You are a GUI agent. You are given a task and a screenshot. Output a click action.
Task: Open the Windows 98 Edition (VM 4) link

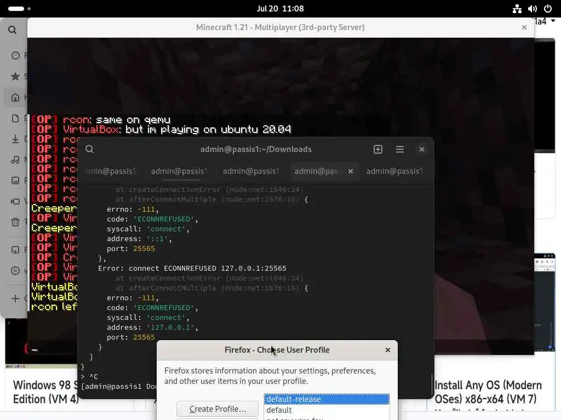(45, 392)
